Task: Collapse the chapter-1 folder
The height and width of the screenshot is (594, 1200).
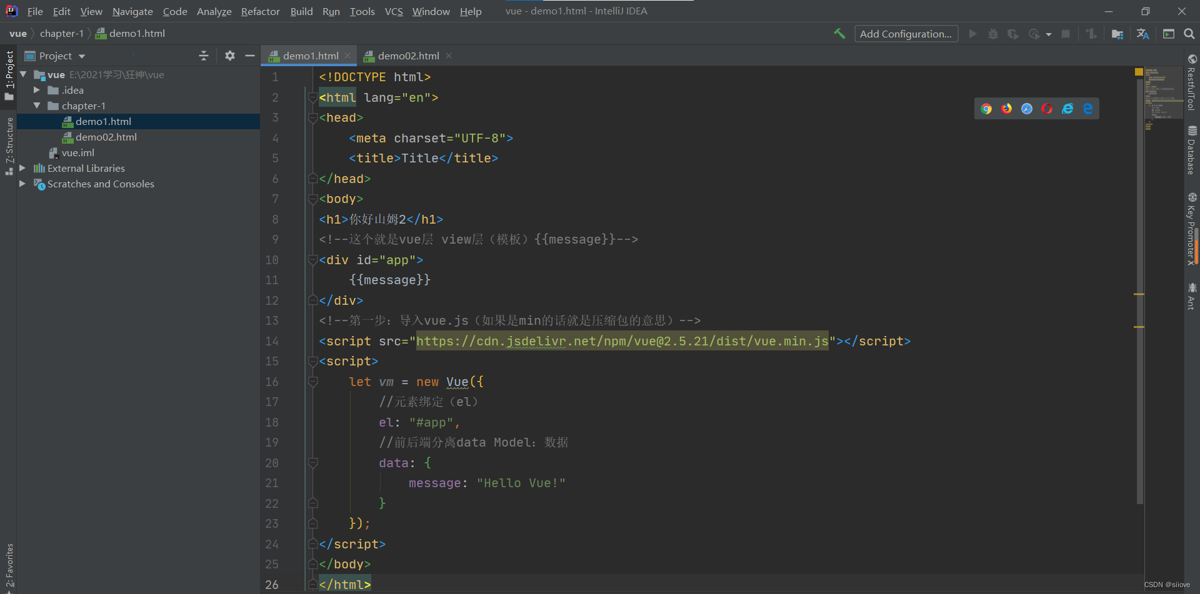Action: click(x=37, y=106)
